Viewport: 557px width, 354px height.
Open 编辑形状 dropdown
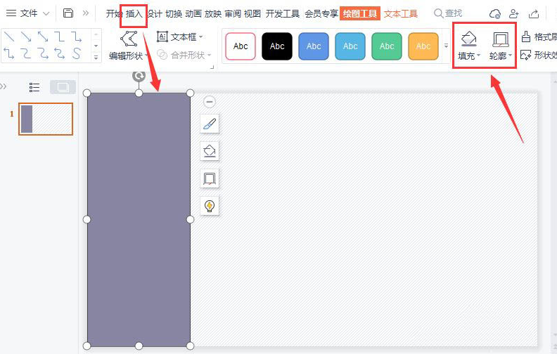pos(128,46)
